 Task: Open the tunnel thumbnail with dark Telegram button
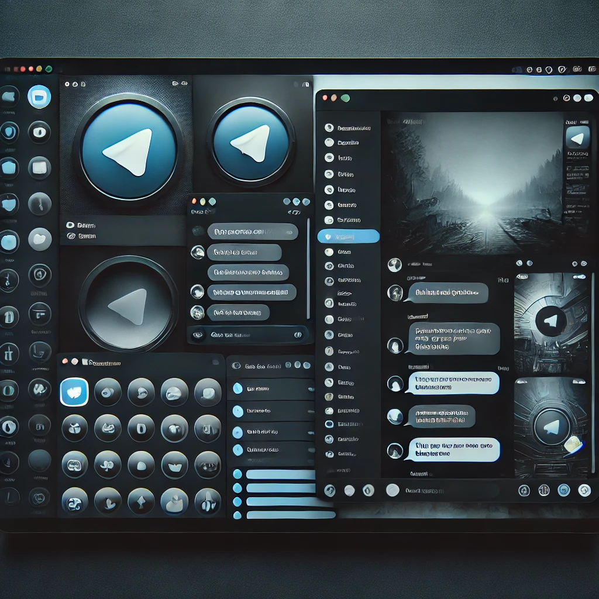551,322
